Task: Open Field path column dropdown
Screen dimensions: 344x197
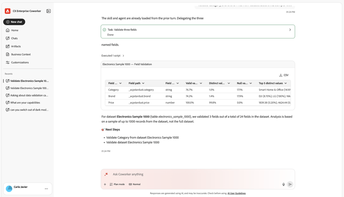Action: pyautogui.click(x=143, y=83)
